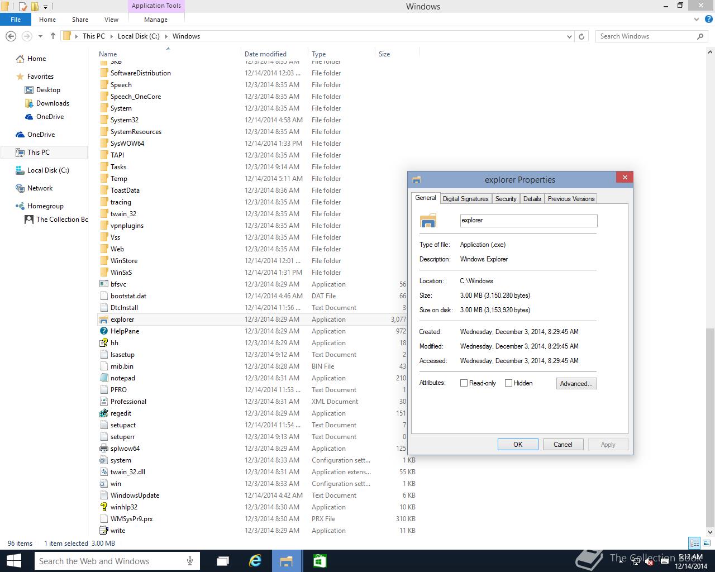This screenshot has height=572, width=715.
Task: Go back with the Back arrow
Action: [x=11, y=36]
